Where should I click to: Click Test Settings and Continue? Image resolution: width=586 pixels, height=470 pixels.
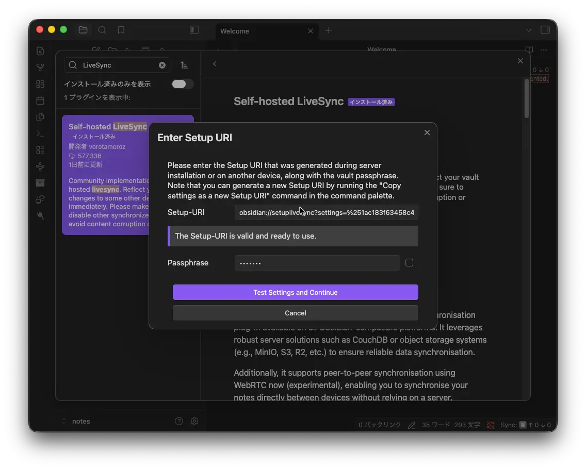click(x=295, y=292)
